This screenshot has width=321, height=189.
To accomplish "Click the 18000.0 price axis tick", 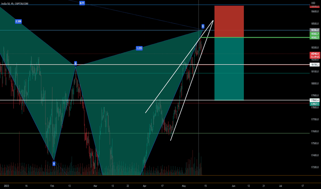I will [315, 84].
